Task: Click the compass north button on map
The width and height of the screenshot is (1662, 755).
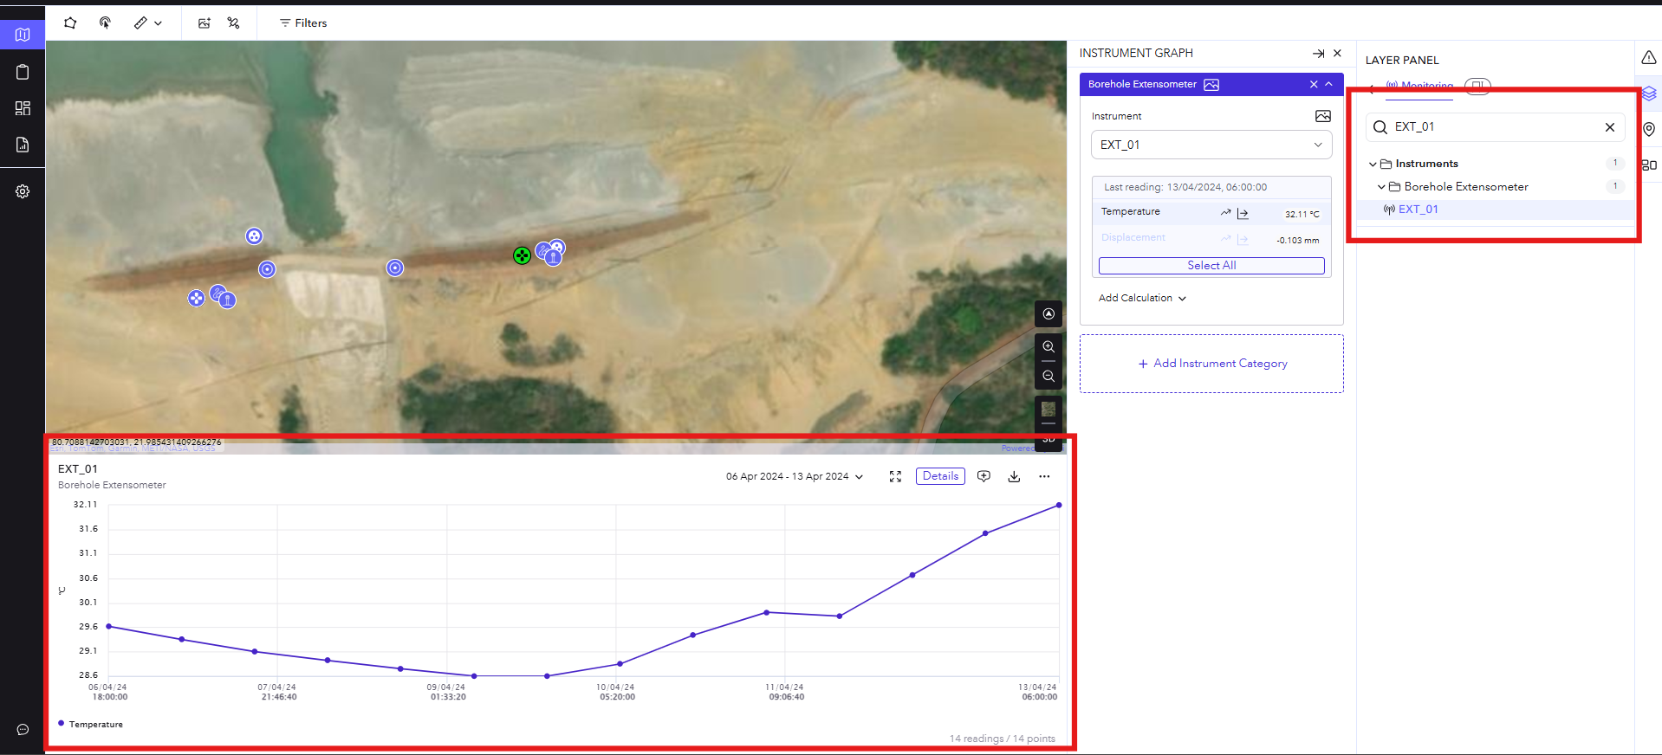Action: pos(1048,314)
